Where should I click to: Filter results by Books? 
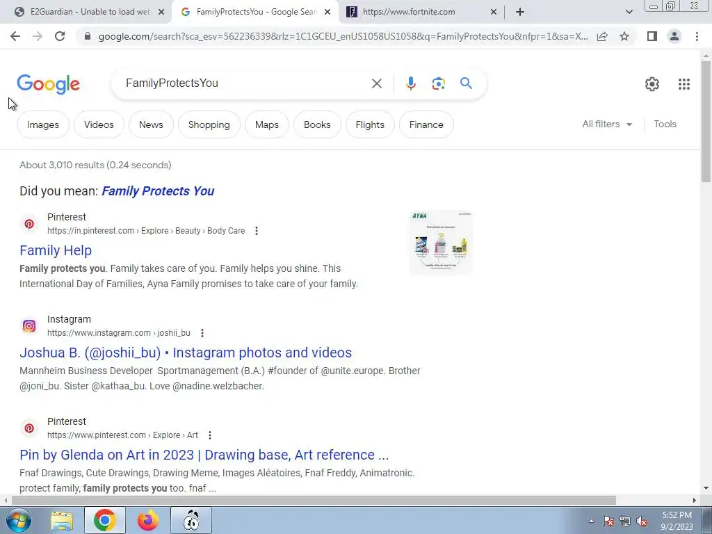(x=317, y=124)
